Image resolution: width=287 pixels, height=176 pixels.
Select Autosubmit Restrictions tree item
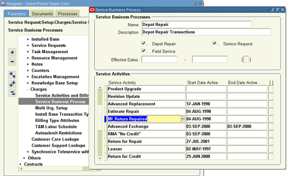point(58,133)
